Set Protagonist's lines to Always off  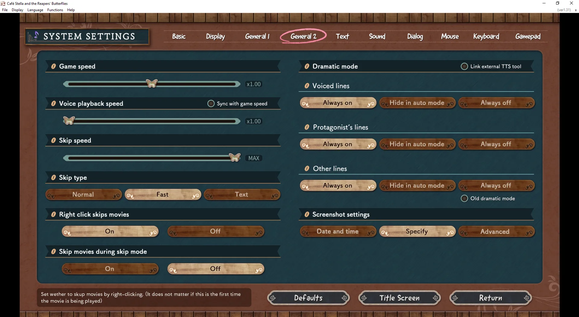click(496, 144)
